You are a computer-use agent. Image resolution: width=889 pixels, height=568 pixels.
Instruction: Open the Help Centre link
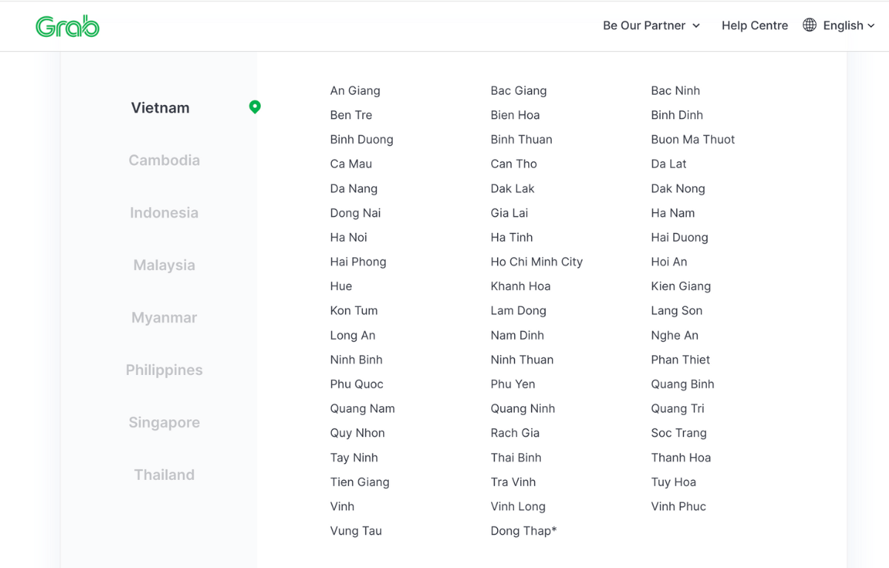(754, 25)
